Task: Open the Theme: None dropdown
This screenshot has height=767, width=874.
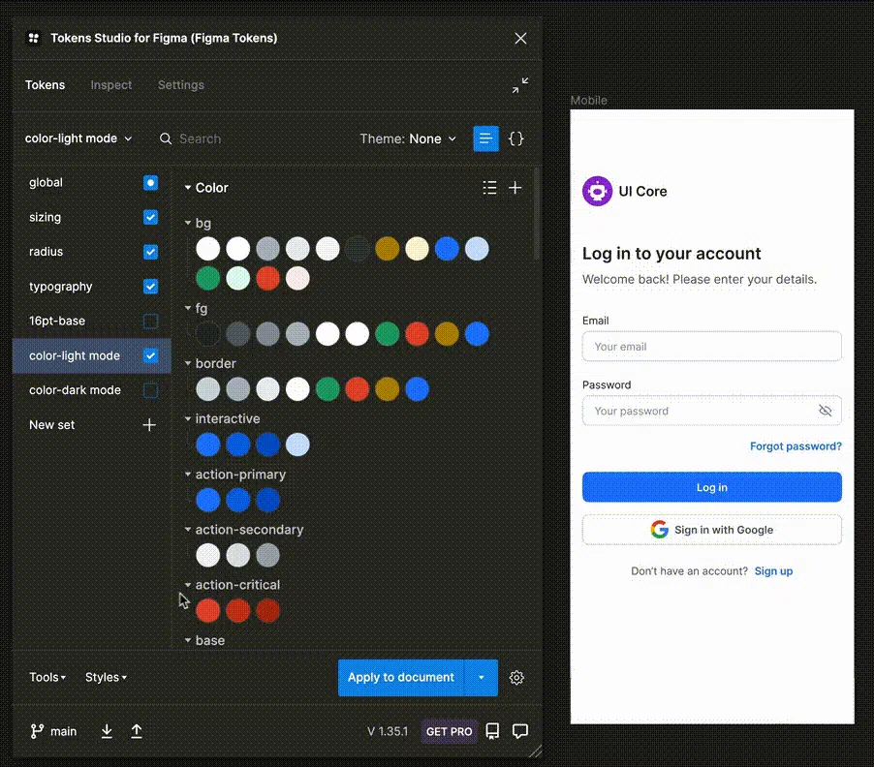Action: tap(408, 138)
